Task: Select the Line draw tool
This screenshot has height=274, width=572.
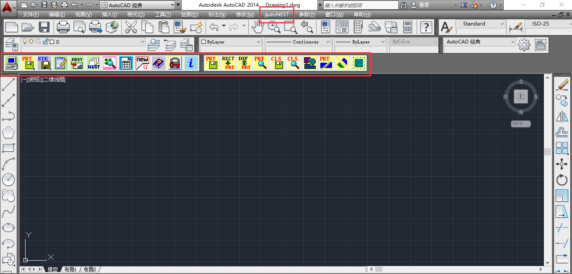Action: 8,85
